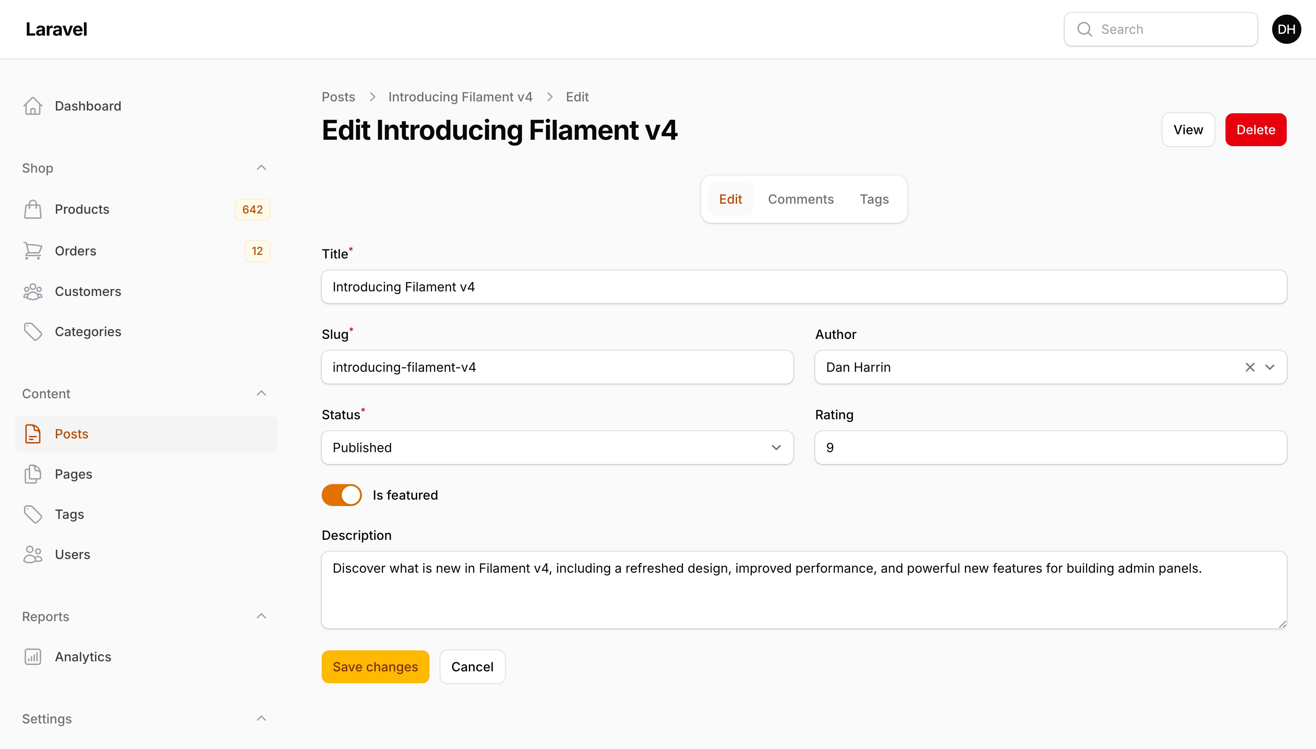Click the Is featured label text
This screenshot has height=749, width=1316.
tap(405, 495)
